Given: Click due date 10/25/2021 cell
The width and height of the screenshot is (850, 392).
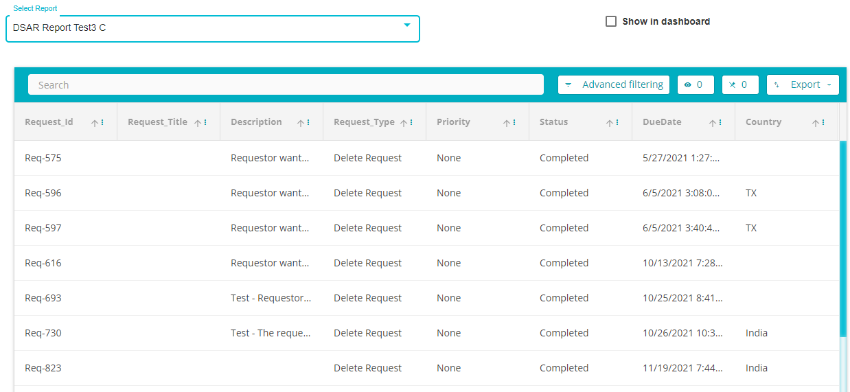Looking at the screenshot, I should coord(683,298).
